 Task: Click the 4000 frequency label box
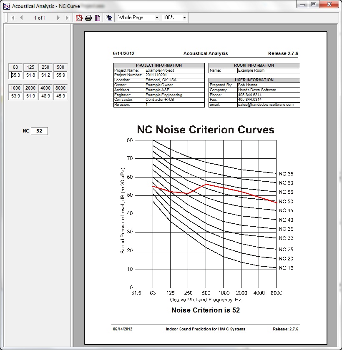coord(45,88)
